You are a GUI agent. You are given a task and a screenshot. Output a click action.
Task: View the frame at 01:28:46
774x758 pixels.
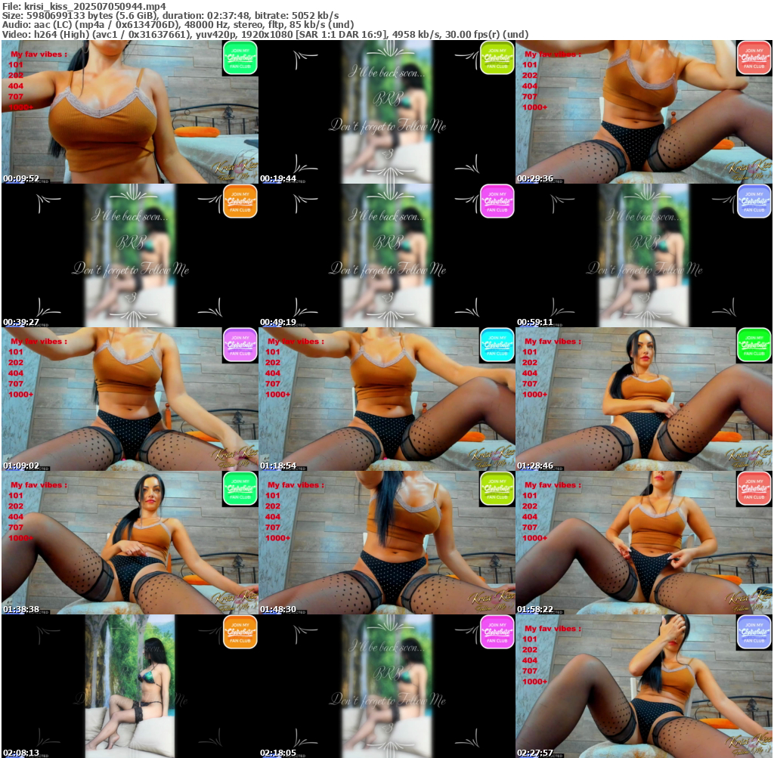pyautogui.click(x=644, y=399)
